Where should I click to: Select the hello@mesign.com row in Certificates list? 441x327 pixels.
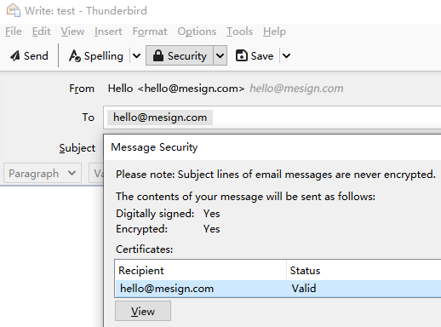(278, 289)
